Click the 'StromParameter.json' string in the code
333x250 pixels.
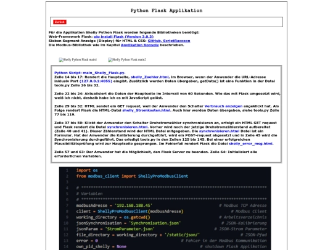click(129, 229)
